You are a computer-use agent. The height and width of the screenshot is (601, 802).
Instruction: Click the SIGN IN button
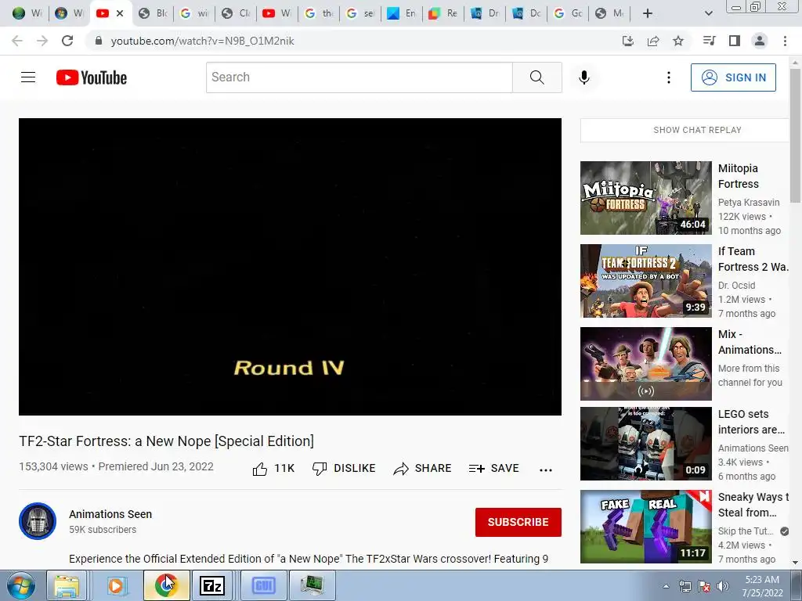[x=733, y=77]
